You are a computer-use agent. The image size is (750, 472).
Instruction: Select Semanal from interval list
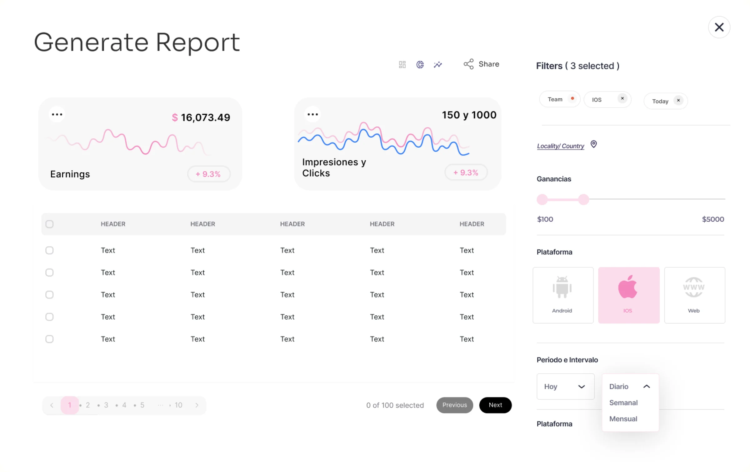623,403
